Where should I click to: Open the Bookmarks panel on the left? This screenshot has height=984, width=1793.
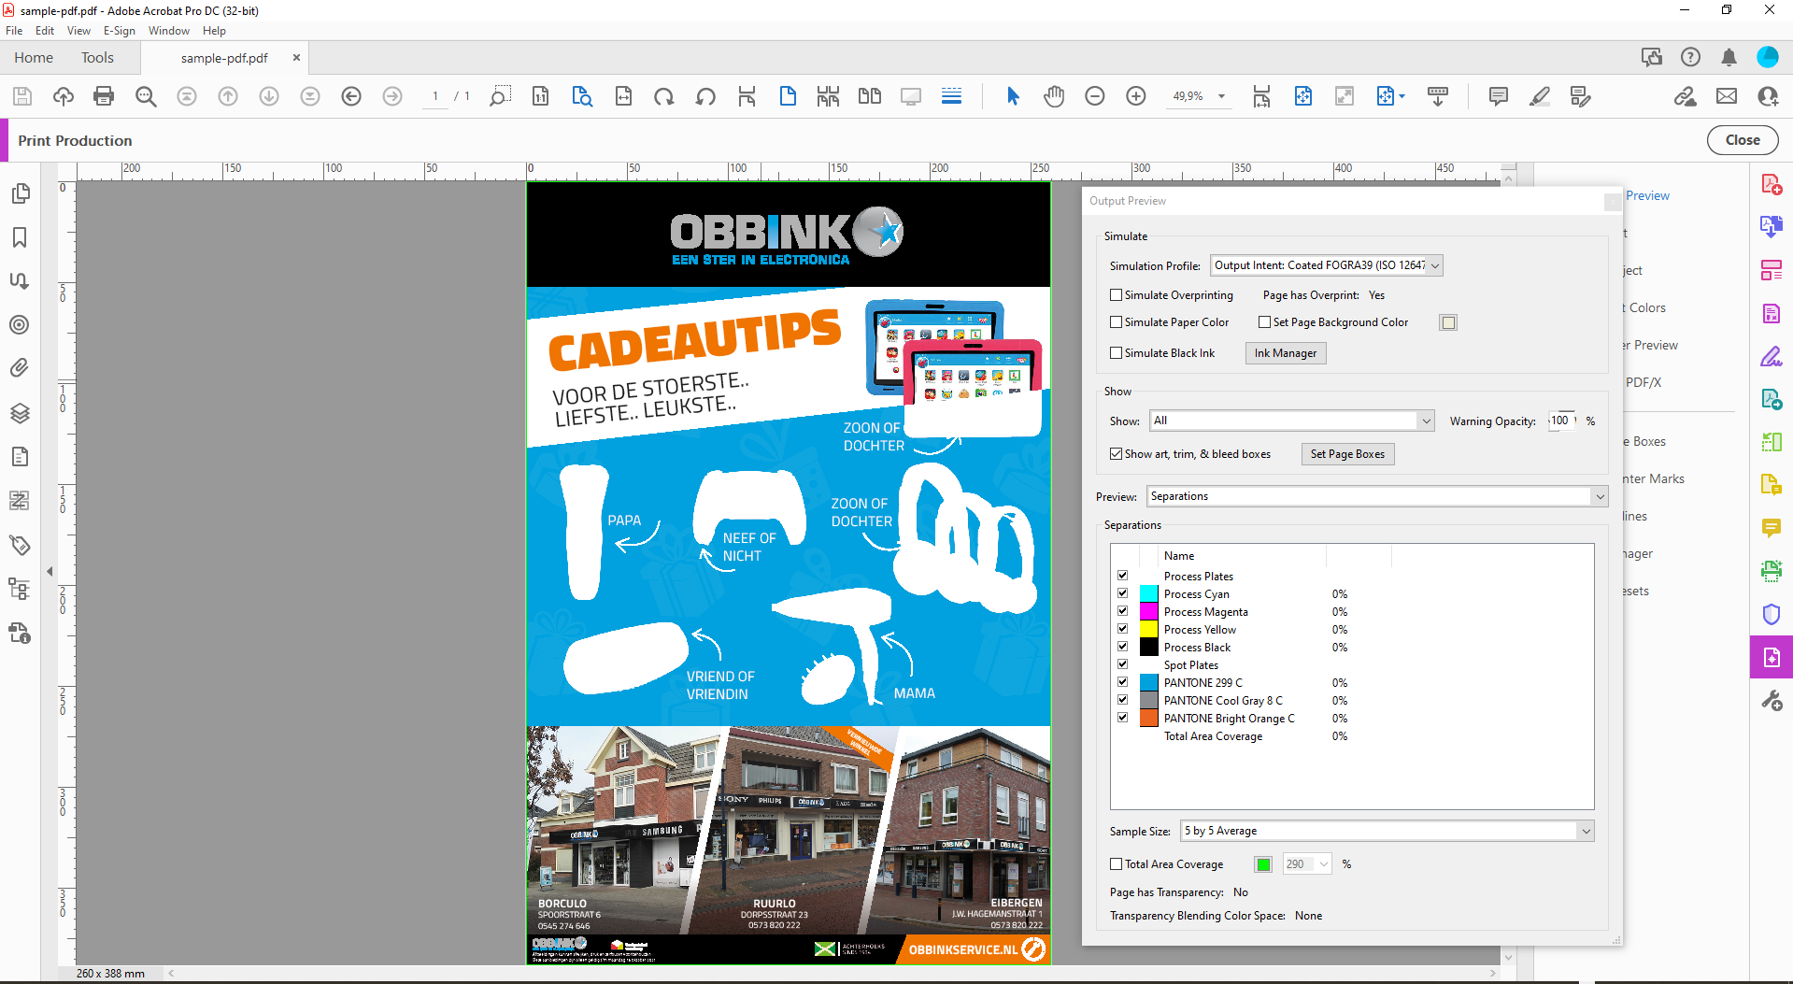point(20,238)
